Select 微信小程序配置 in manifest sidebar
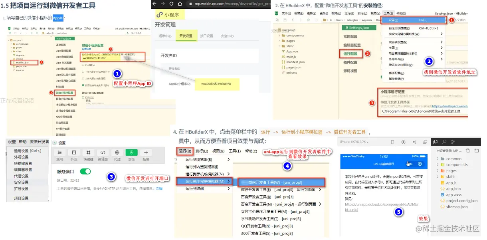 (64, 93)
